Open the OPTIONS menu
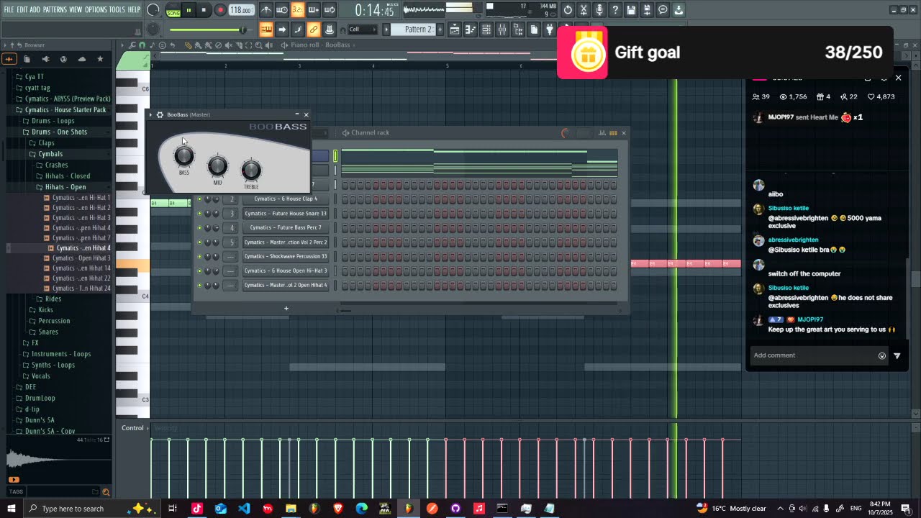 (x=96, y=9)
